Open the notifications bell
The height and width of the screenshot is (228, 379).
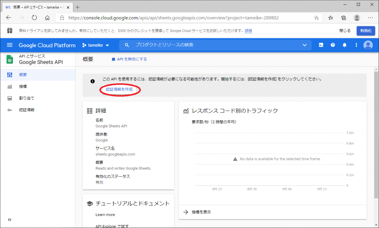pos(345,45)
